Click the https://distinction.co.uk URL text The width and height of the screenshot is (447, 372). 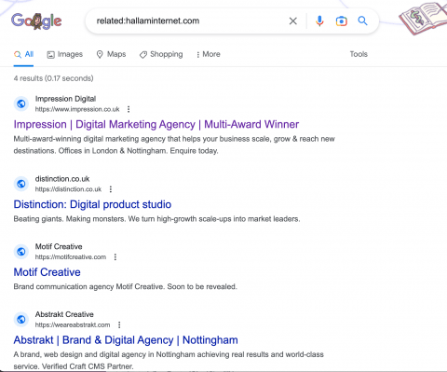68,189
